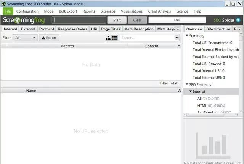Switch to list view icon
This screenshot has width=244, height=164.
(x=114, y=38)
